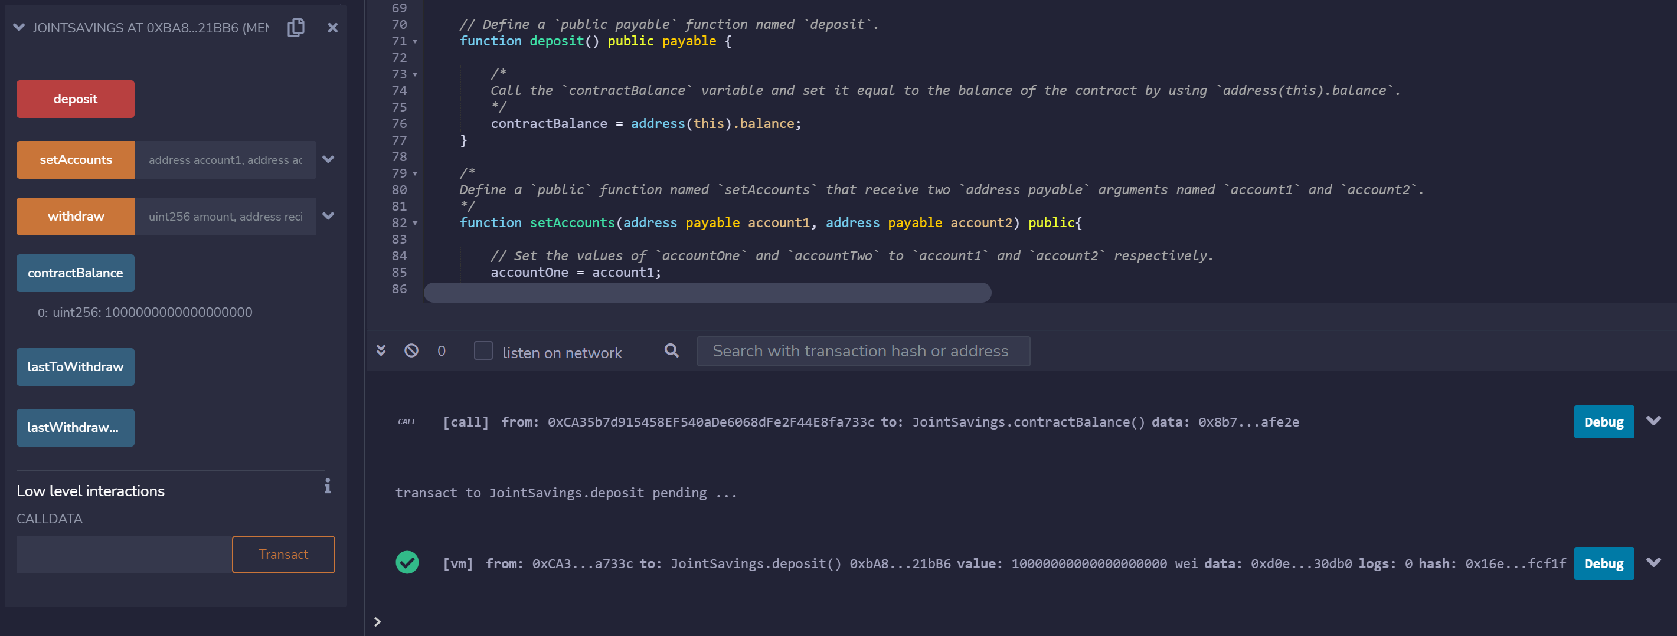Expand the setAccounts parameter fields
This screenshot has height=636, width=1677.
pyautogui.click(x=329, y=159)
